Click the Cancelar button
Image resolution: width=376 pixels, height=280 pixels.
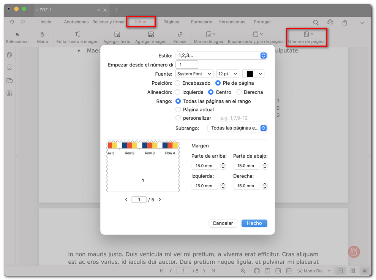tap(223, 223)
